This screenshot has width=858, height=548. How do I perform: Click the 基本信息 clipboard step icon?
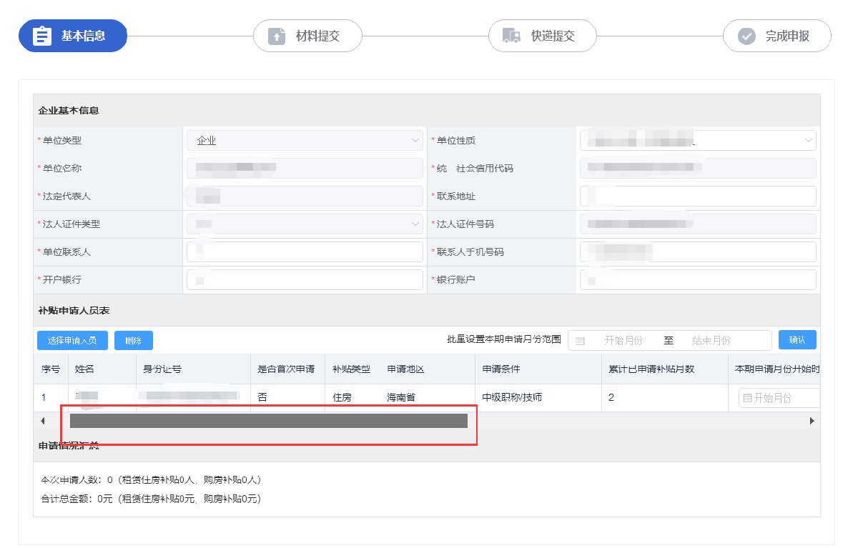click(42, 36)
